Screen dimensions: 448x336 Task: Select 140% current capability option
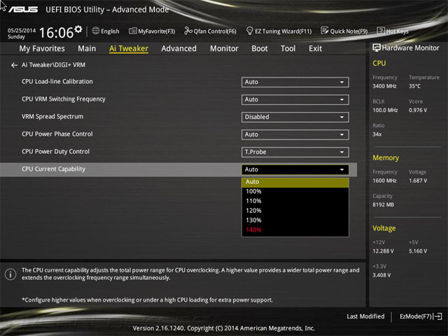tap(295, 230)
